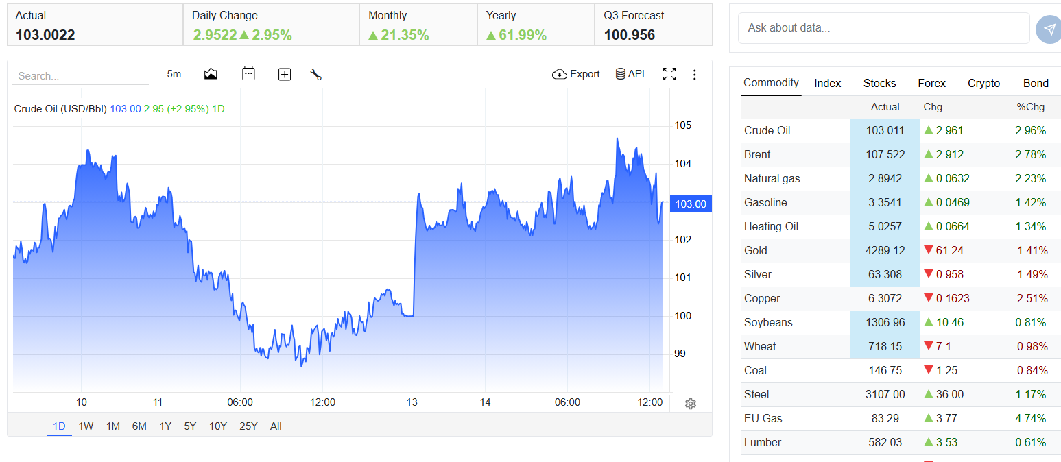Viewport: 1061px width, 462px height.
Task: Click the Ask about data input
Action: click(x=884, y=28)
